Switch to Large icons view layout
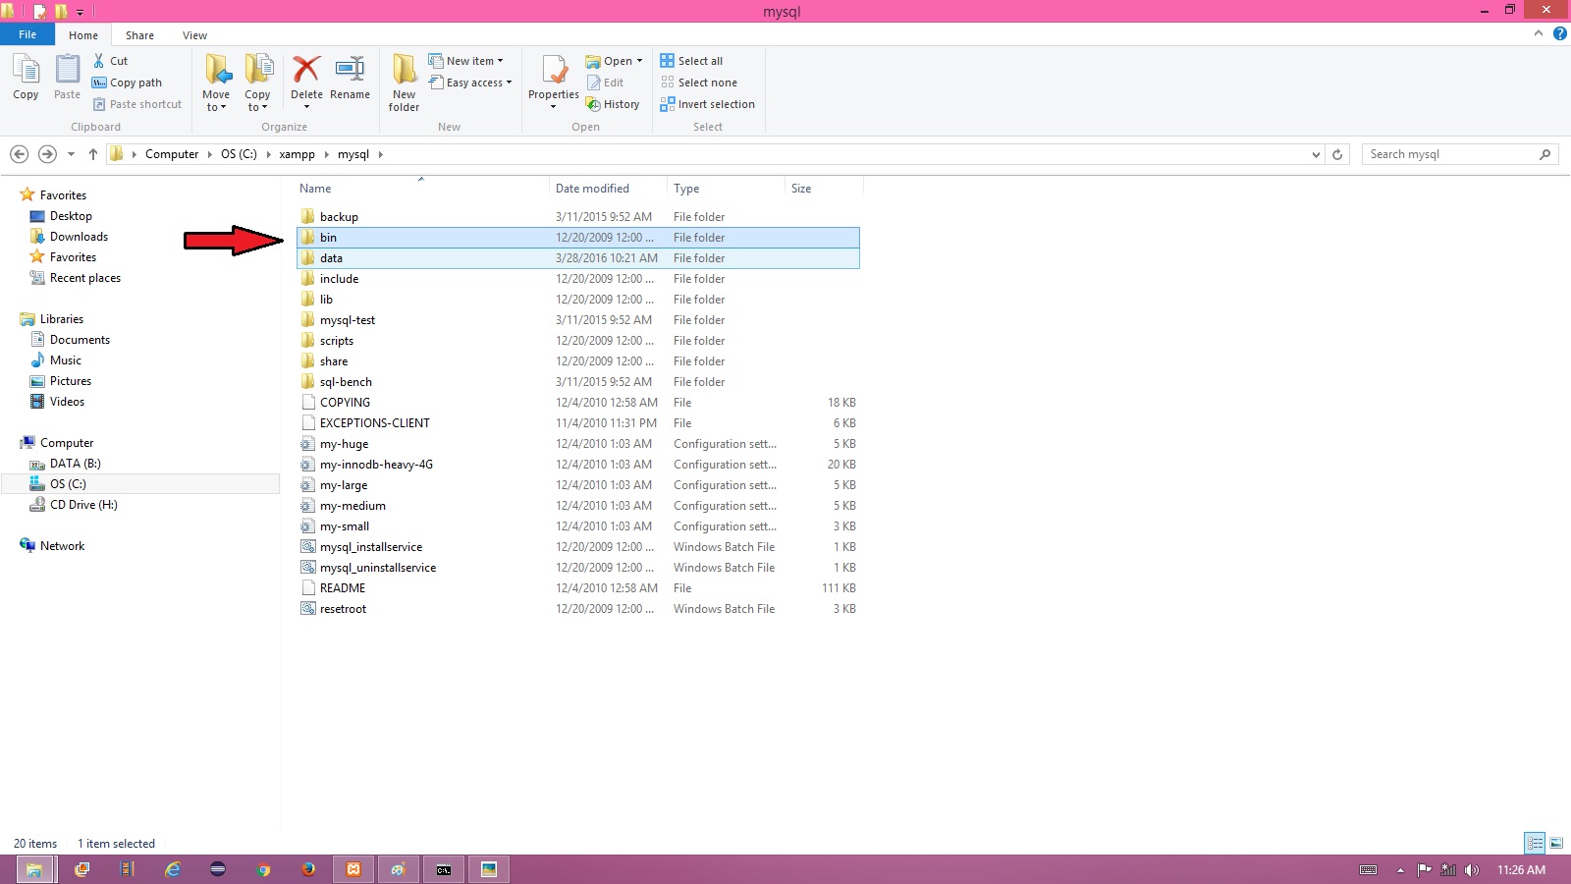Screen dimensions: 1571x884 1556,843
